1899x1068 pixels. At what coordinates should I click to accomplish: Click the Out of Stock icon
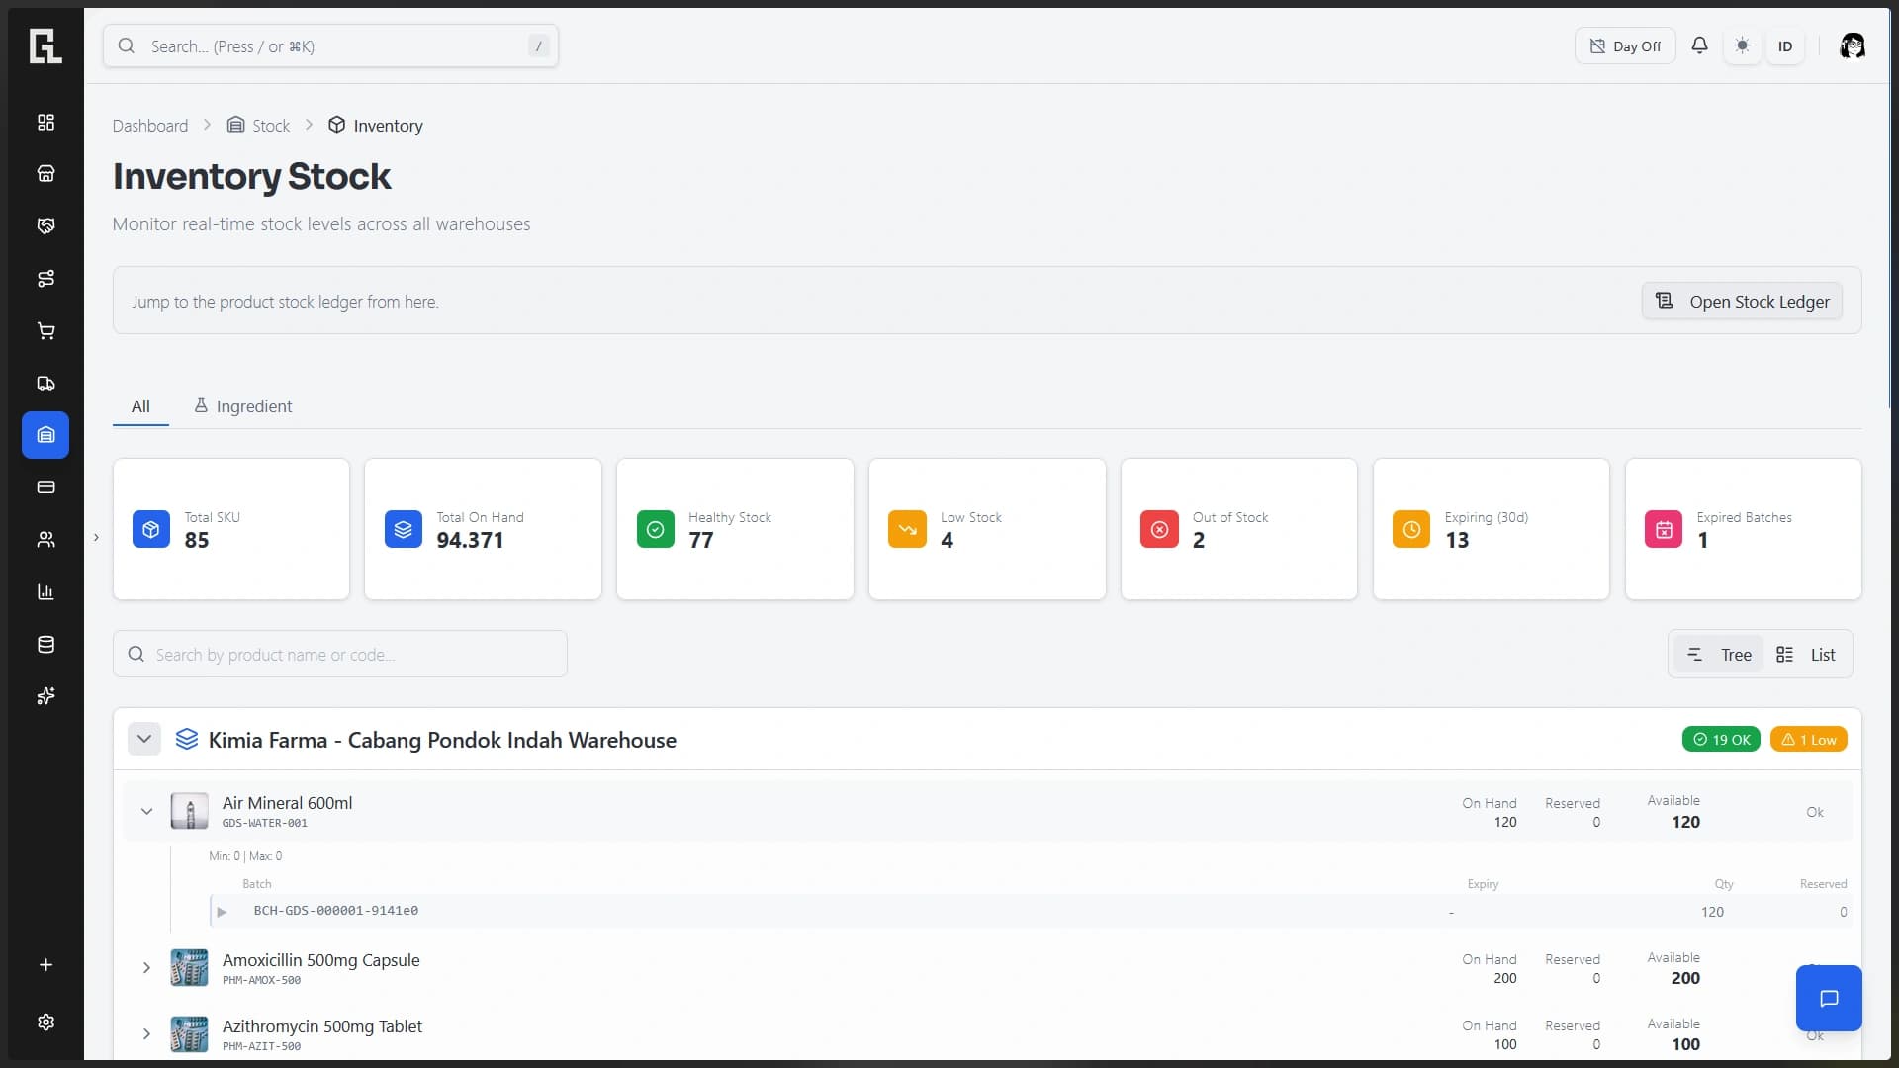click(1159, 529)
